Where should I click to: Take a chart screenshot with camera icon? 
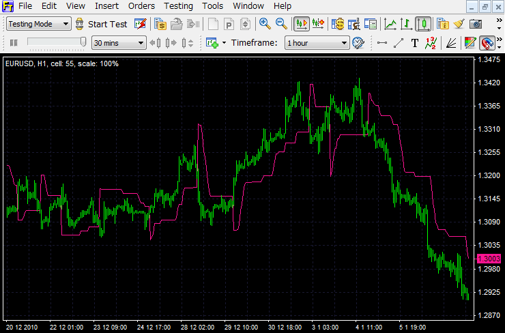[x=476, y=24]
